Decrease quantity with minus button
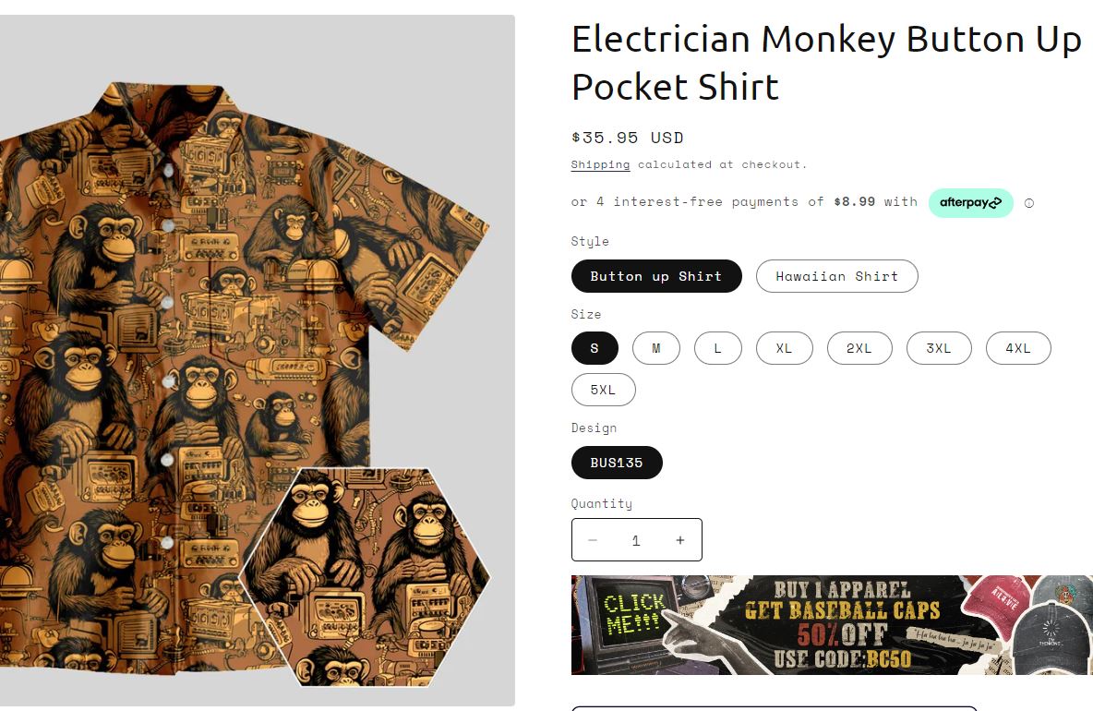Image resolution: width=1093 pixels, height=711 pixels. pos(593,540)
